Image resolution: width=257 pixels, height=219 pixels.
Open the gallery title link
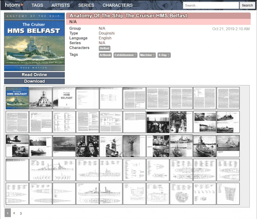coord(128,15)
